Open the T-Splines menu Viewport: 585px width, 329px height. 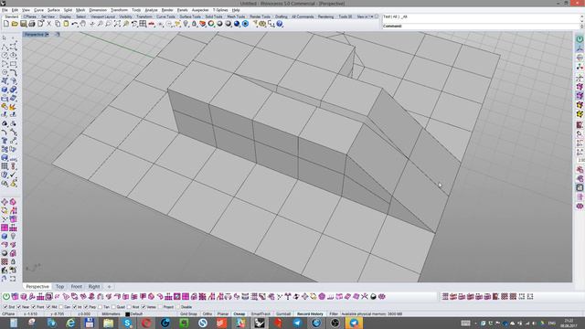point(220,10)
